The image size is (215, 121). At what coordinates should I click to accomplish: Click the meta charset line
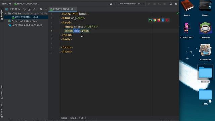tap(81, 27)
